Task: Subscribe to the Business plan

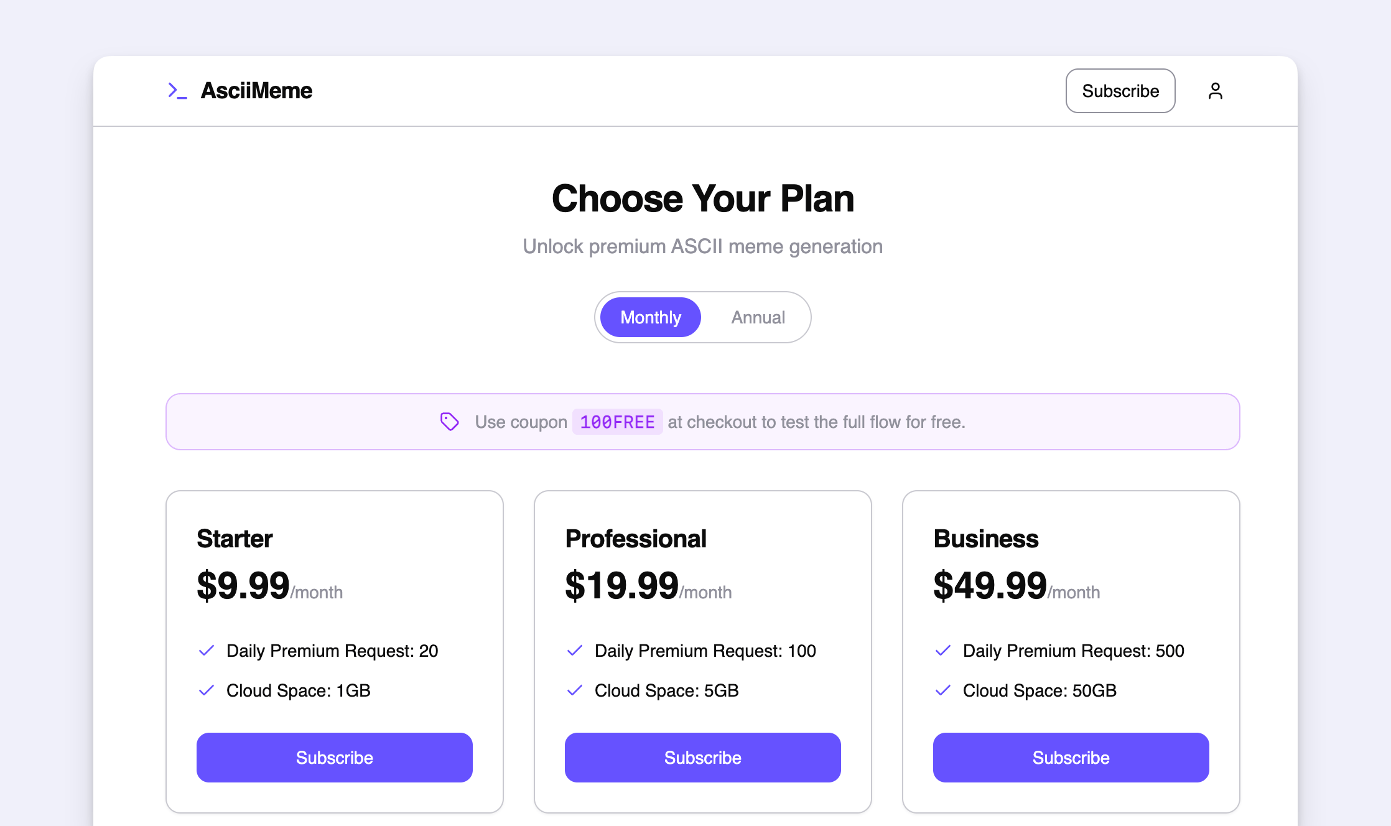Action: pos(1071,758)
